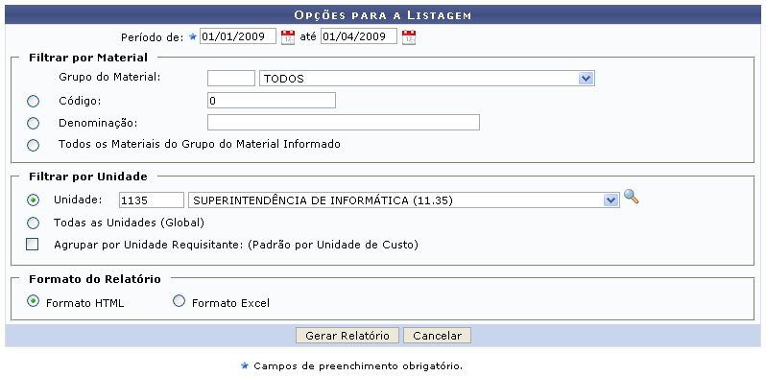Click the Gerar Relatório button
The height and width of the screenshot is (376, 766).
click(347, 336)
